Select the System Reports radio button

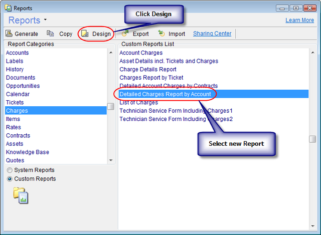[10, 170]
